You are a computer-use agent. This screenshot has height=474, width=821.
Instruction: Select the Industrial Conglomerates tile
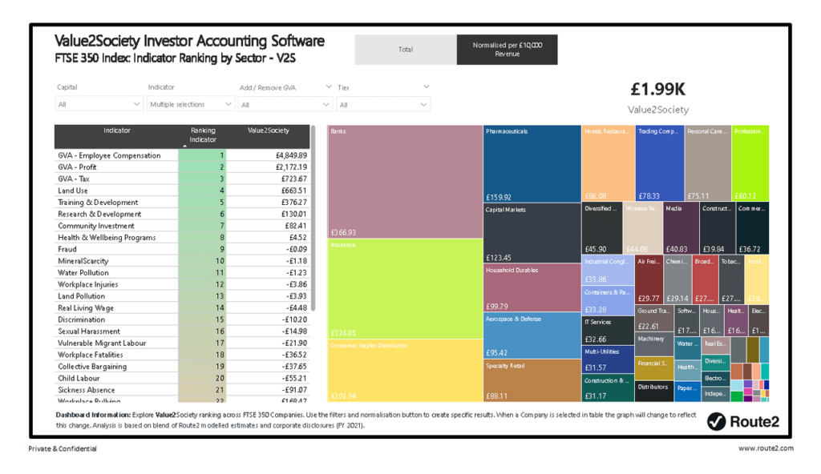[x=608, y=270]
